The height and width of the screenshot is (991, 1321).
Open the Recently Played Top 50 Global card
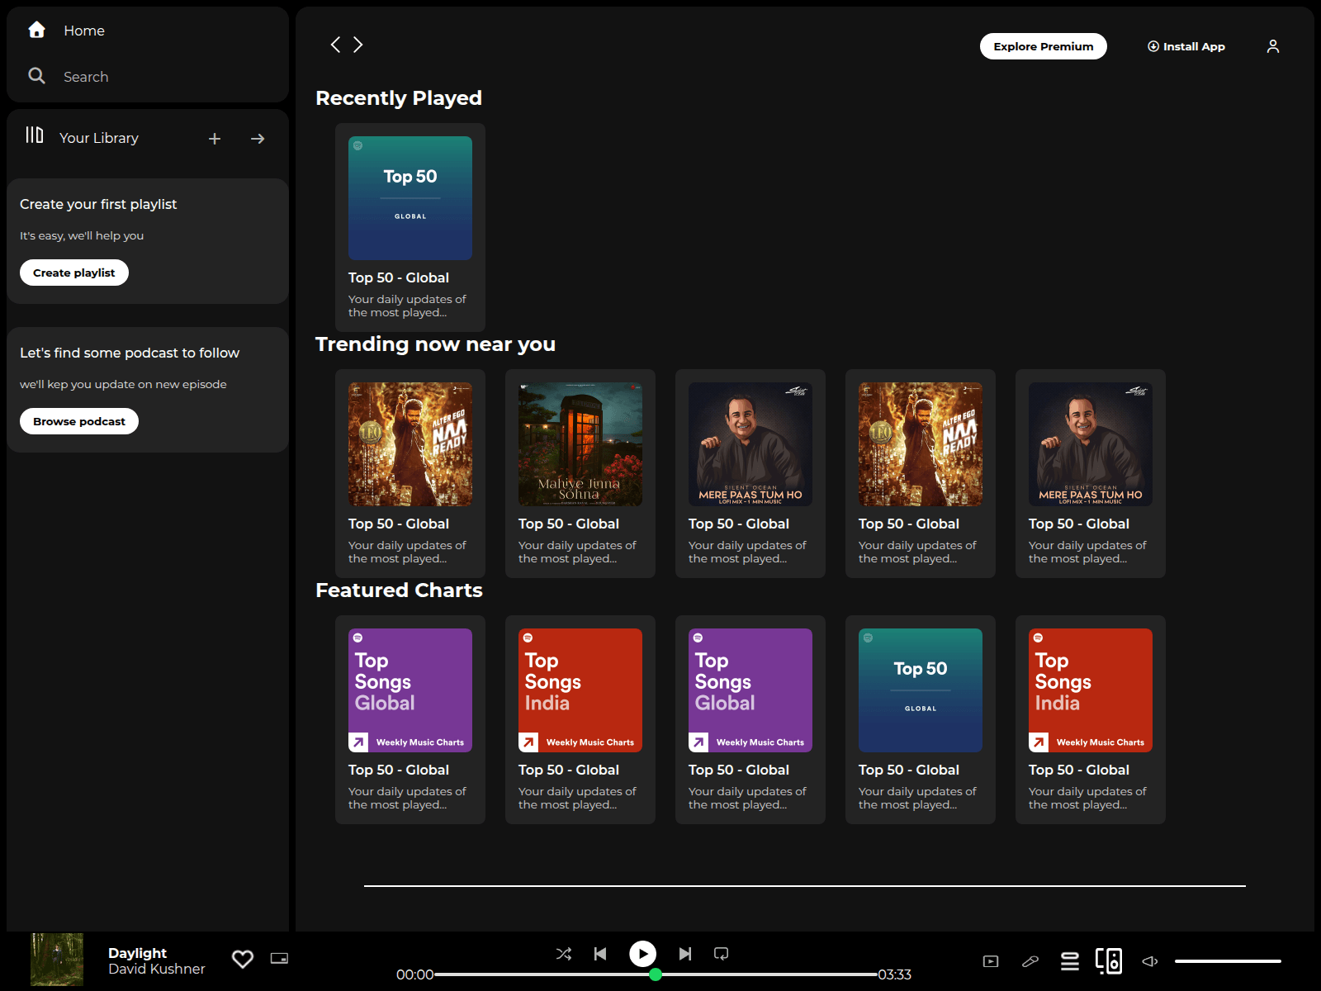410,227
